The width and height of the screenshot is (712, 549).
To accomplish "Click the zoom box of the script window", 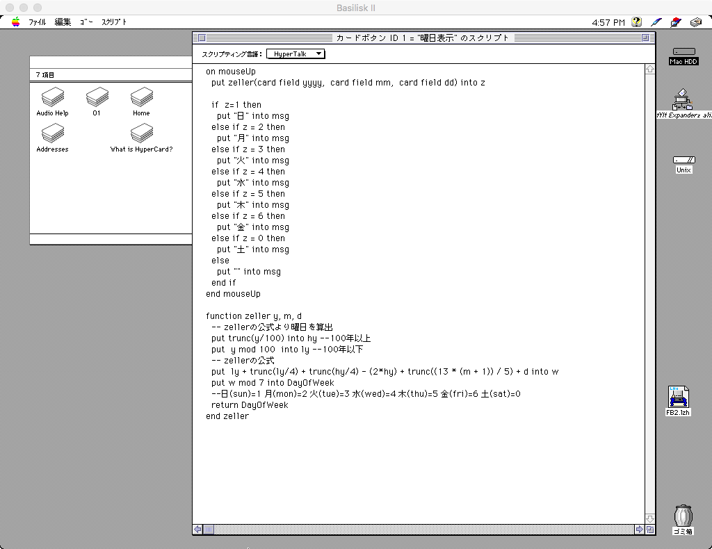I will [645, 38].
